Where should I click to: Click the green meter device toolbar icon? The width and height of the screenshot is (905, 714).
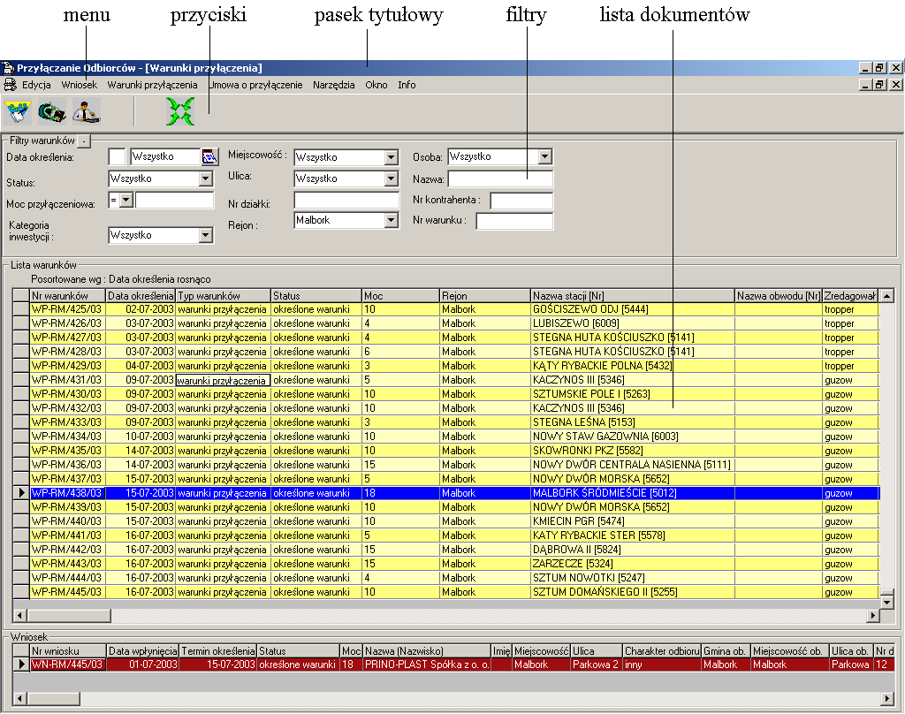point(52,111)
